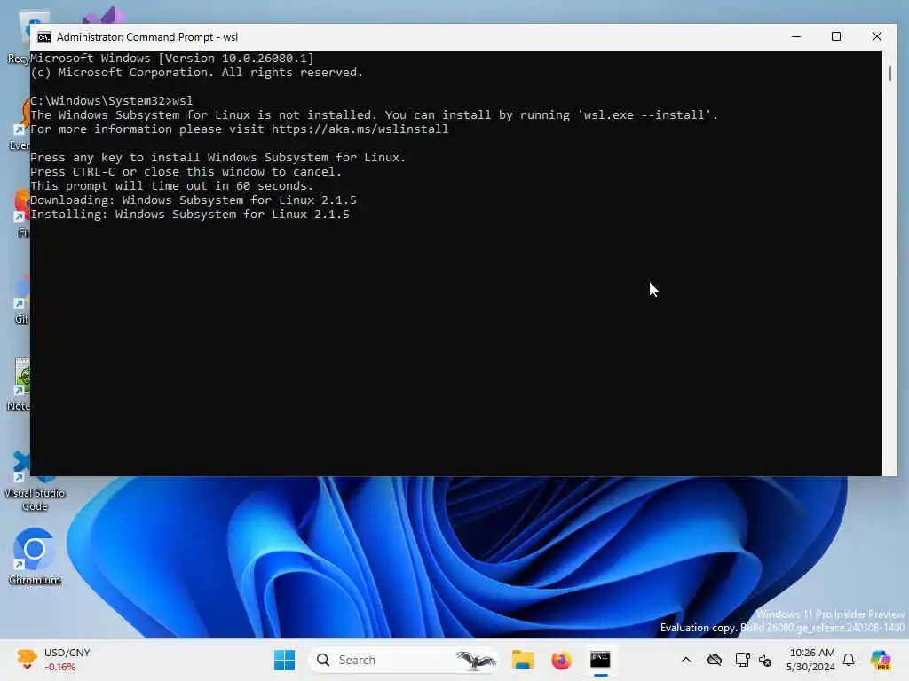909x681 pixels.
Task: Click the https://aka.ms/wslinstall URL text
Action: pyautogui.click(x=360, y=129)
